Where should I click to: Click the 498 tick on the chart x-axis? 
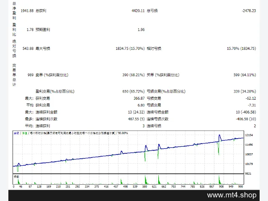point(125,186)
